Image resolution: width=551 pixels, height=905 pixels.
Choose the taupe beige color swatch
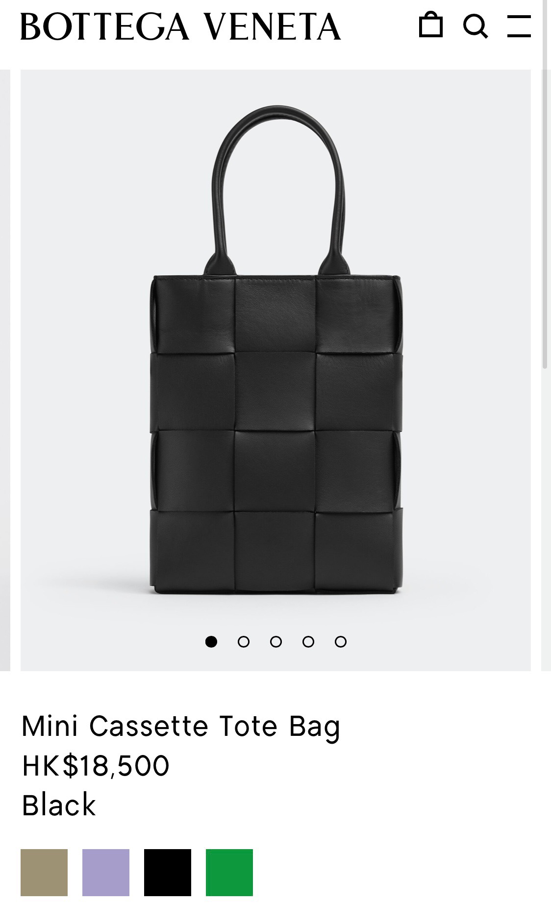point(44,873)
